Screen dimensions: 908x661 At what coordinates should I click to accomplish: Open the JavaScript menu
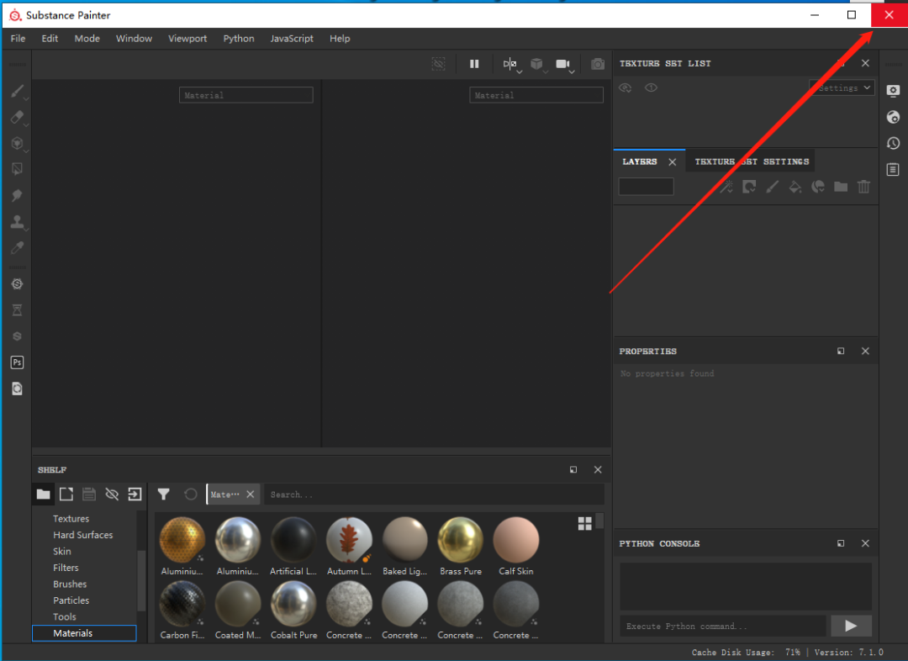(x=292, y=38)
